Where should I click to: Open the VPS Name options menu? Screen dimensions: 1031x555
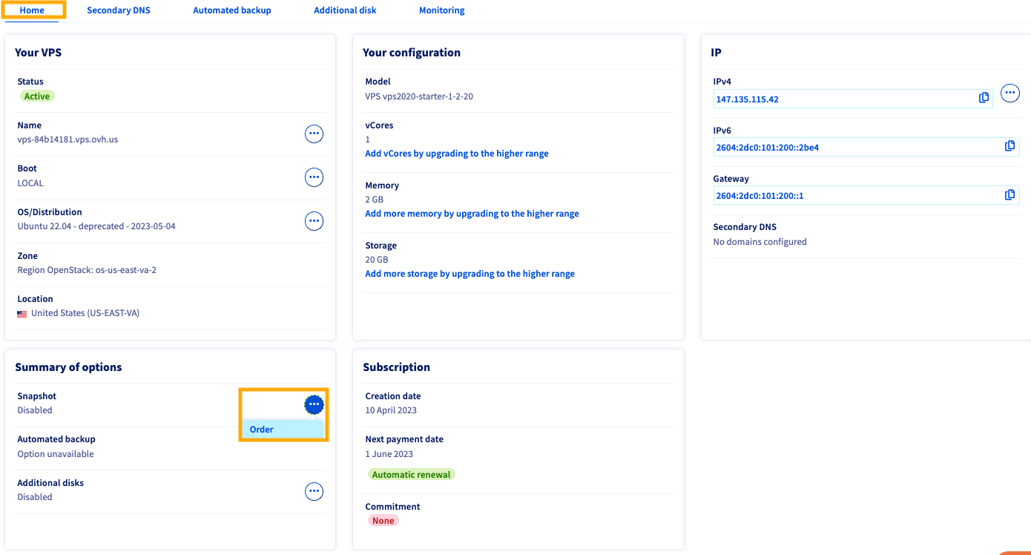click(x=314, y=134)
